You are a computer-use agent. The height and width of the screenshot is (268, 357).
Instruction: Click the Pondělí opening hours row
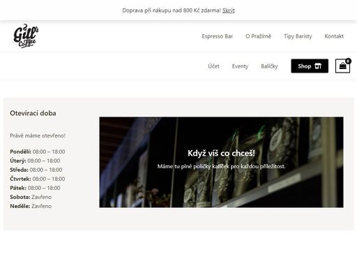coord(38,151)
